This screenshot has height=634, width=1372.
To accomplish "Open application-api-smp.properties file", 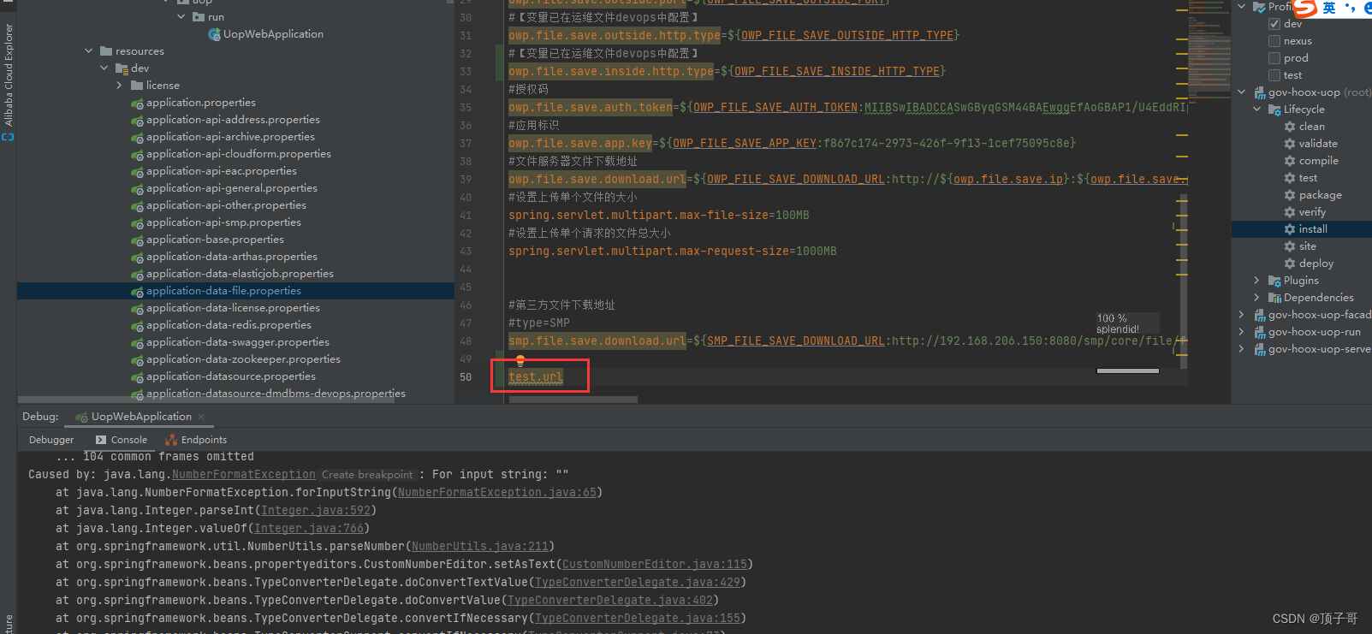I will click(223, 222).
